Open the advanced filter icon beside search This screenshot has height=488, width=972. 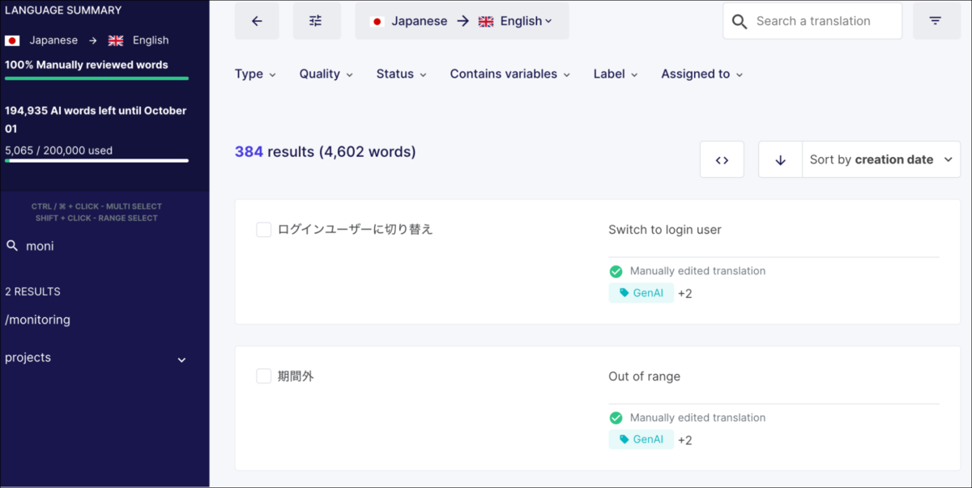pos(936,20)
